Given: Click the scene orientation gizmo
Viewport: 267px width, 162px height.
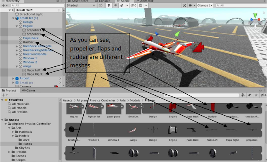Looking at the screenshot, I should tap(255, 20).
